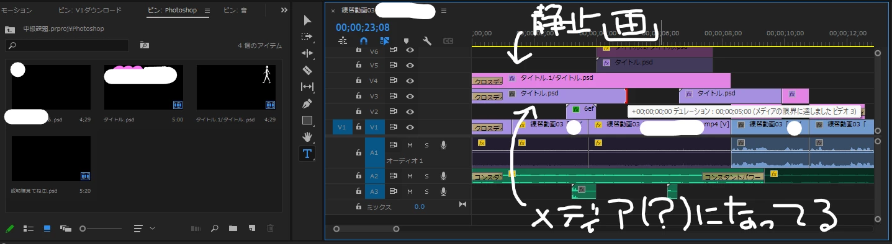892x244 pixels.
Task: Open timeline display settings wrench
Action: coord(427,41)
